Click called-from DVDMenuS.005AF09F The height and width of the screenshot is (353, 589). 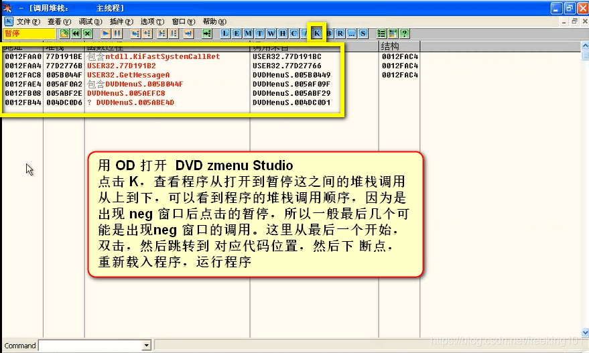tap(291, 84)
